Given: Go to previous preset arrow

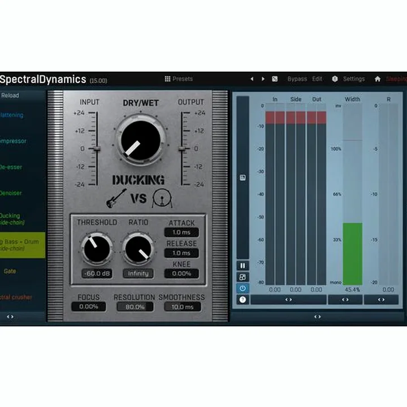Looking at the screenshot, I should point(252,79).
